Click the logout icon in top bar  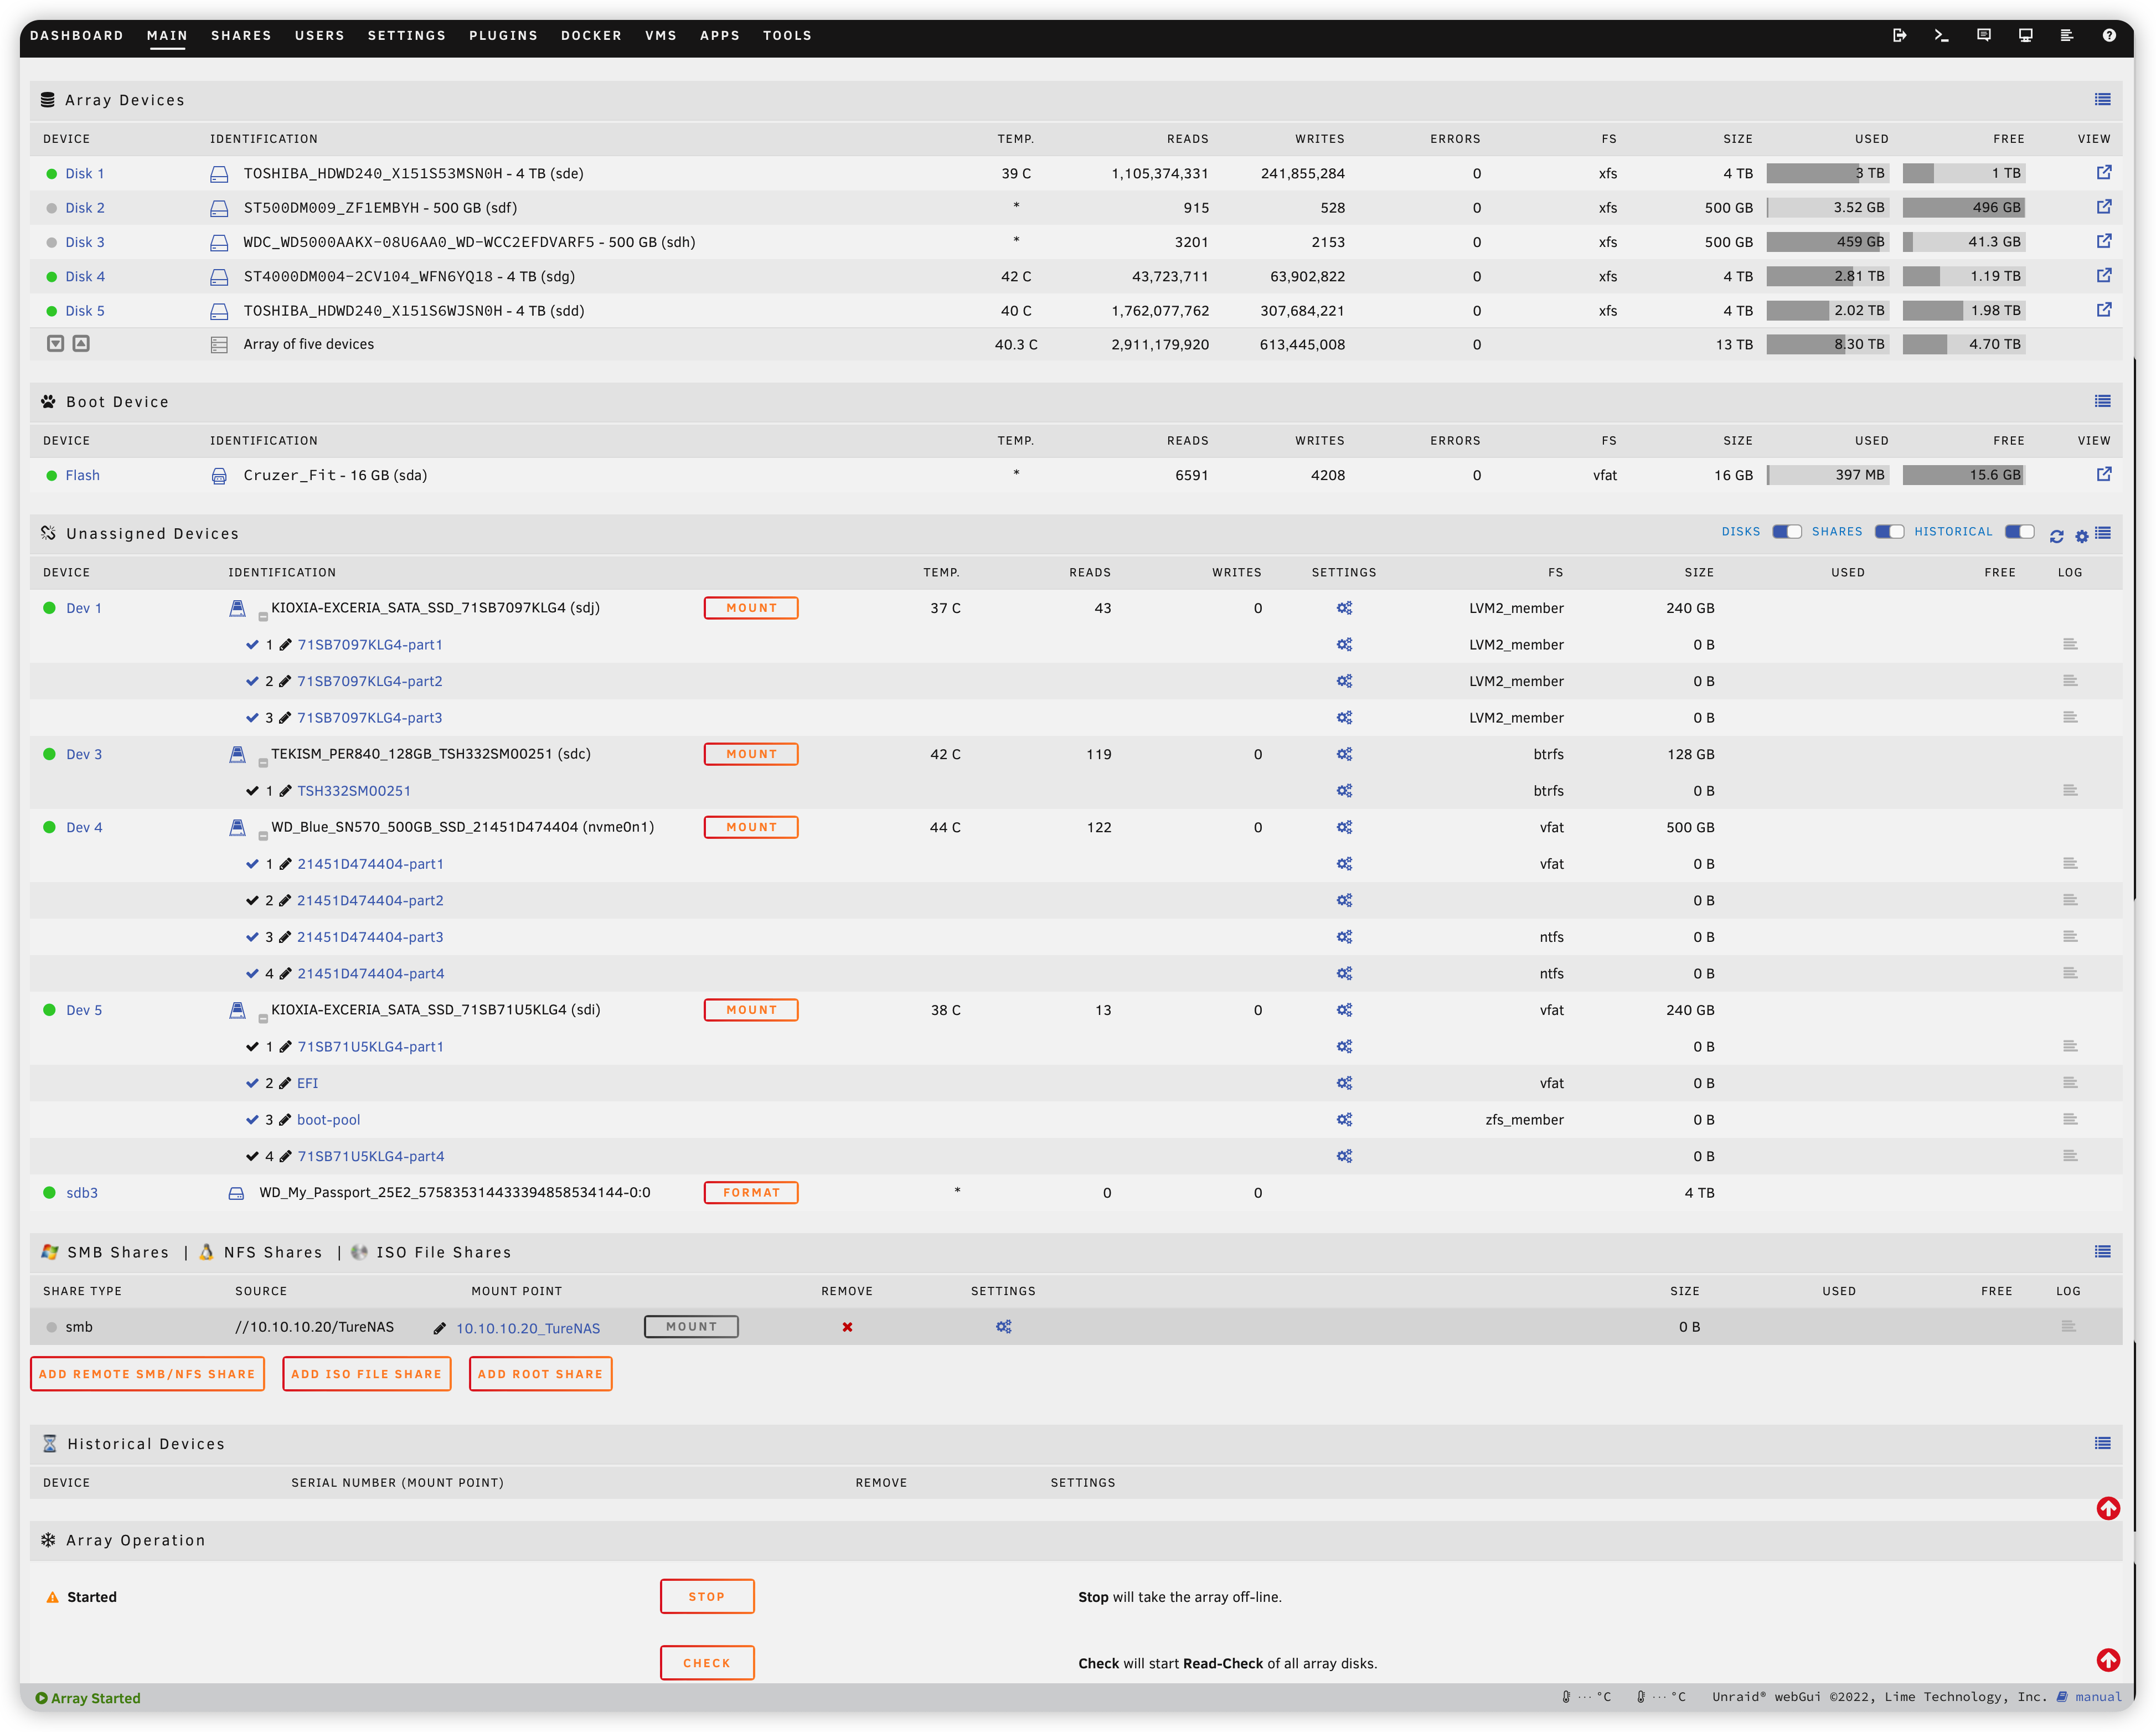[1899, 35]
